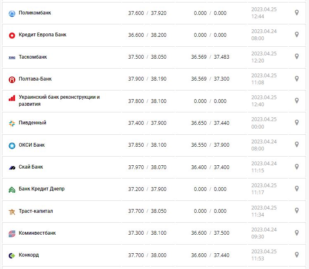The width and height of the screenshot is (309, 269).
Task: Click the Полтава-Банк update time 11:08
Action: coord(257,82)
